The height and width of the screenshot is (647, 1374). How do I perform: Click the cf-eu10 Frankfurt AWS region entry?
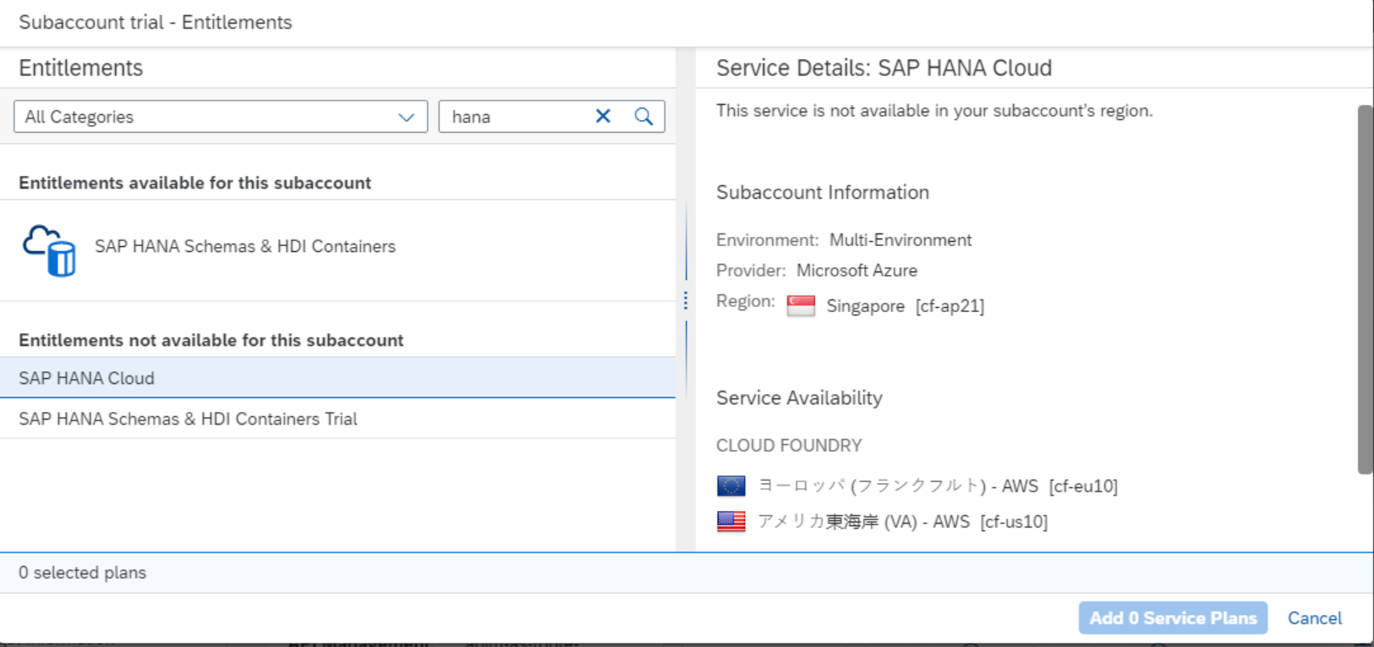point(938,485)
